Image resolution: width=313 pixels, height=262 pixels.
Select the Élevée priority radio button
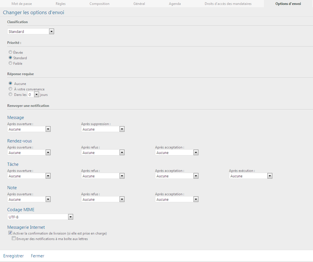click(10, 52)
